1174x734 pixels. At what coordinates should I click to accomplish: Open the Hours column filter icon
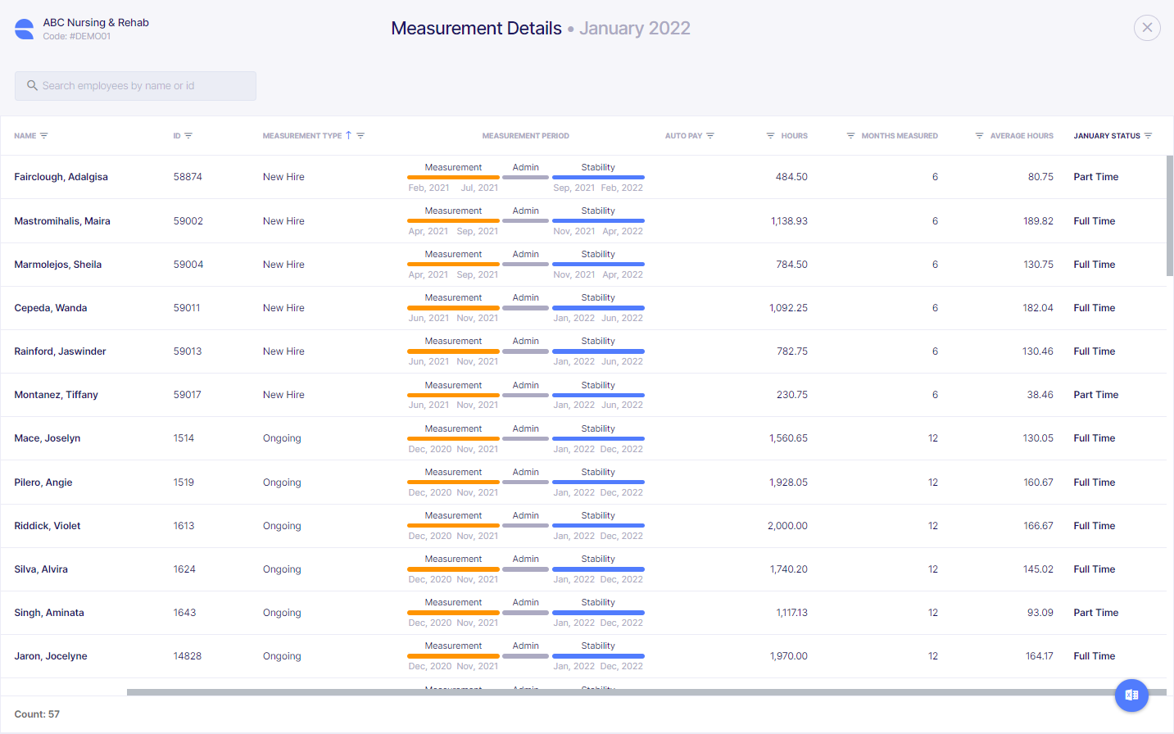point(770,136)
